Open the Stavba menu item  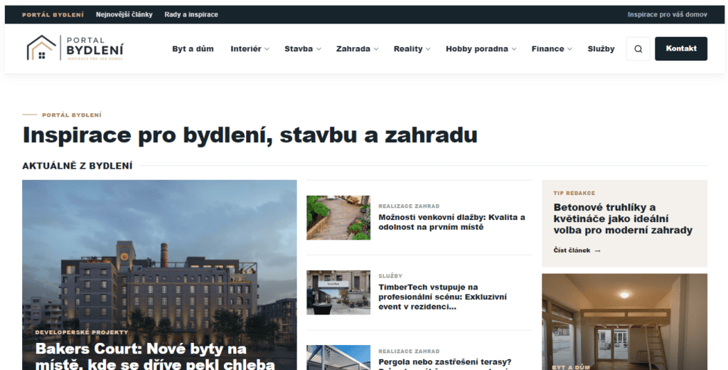299,49
